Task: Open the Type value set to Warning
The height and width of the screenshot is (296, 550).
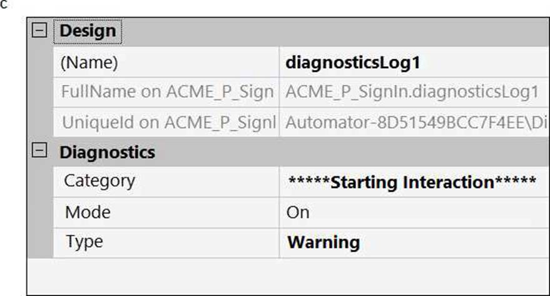Action: (323, 242)
